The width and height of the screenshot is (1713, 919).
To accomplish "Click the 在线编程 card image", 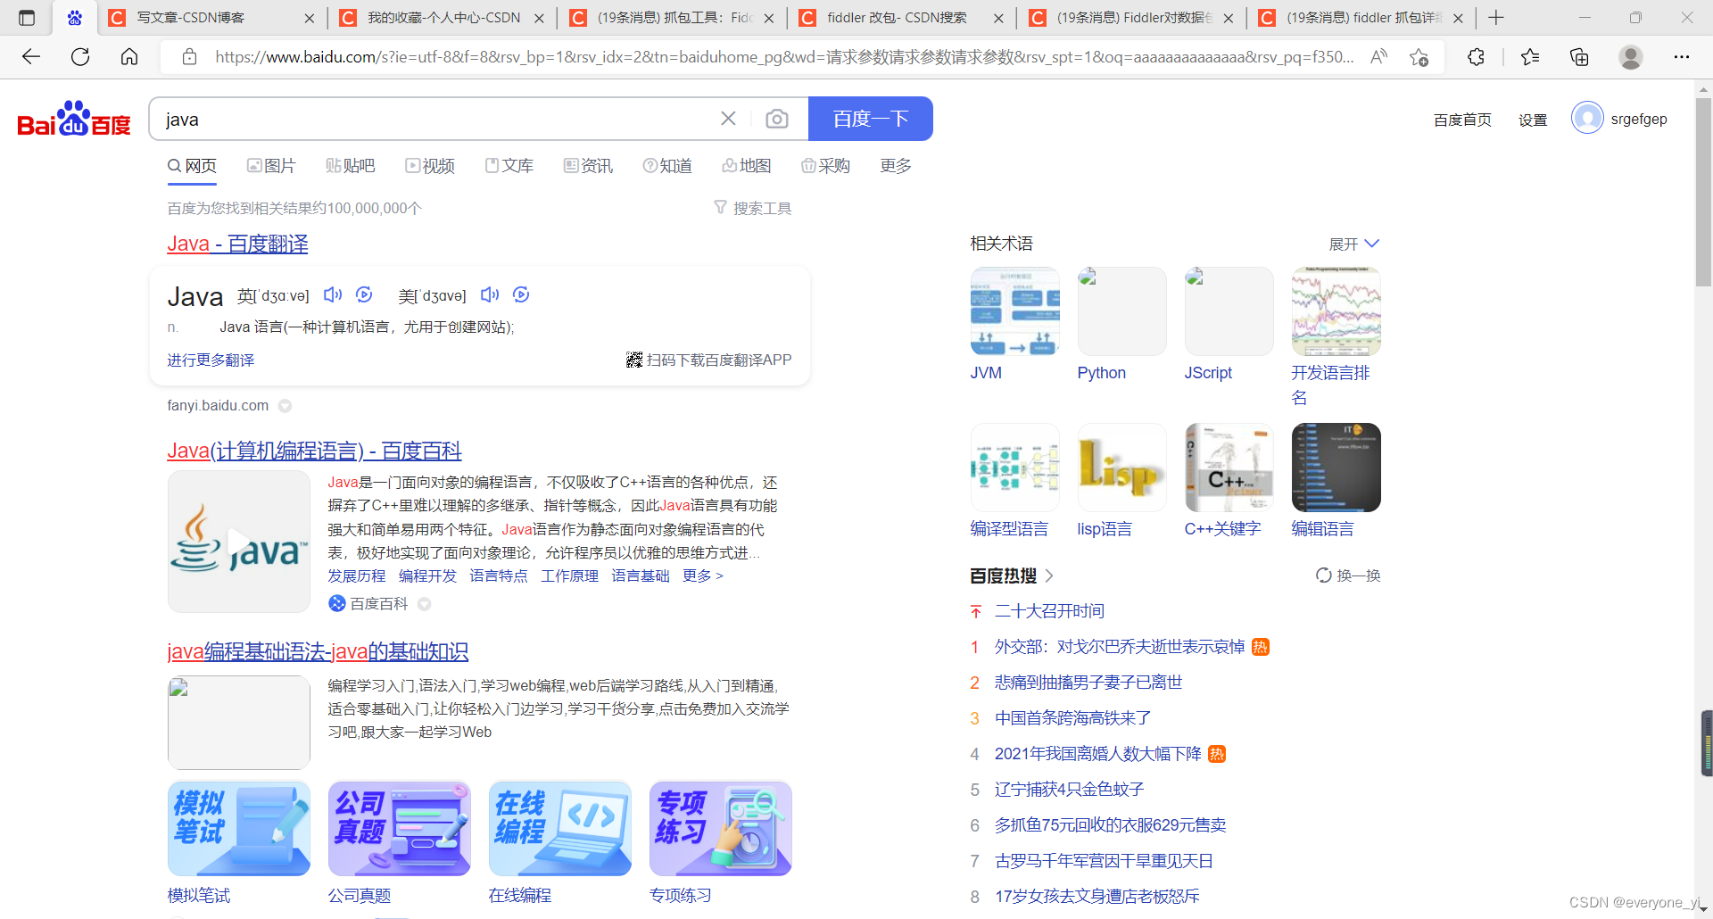I will (x=559, y=829).
